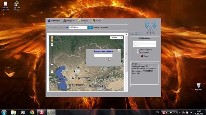Click the Настройки tools icon

(65, 21)
